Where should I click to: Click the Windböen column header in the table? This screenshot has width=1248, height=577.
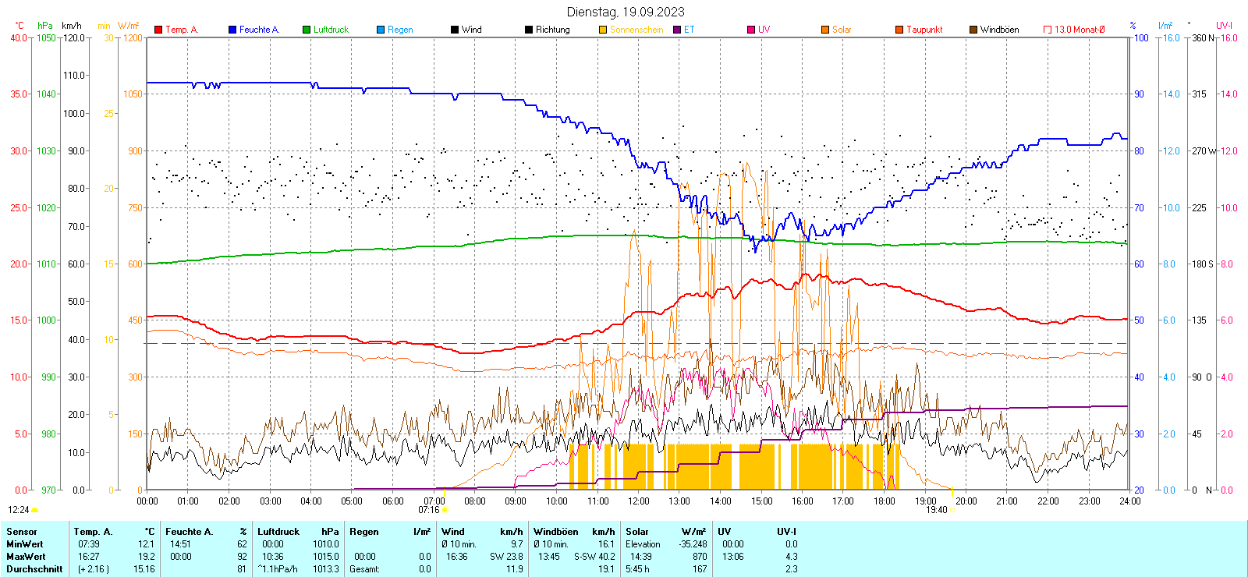pos(556,532)
